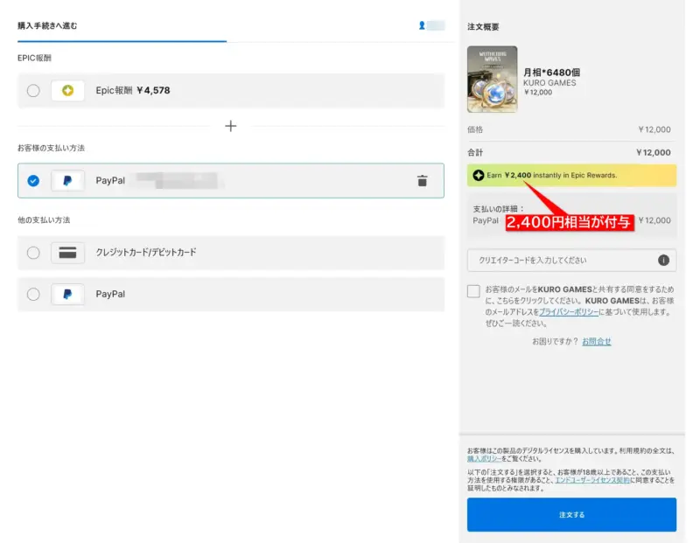700x543 pixels.
Task: Click the 月相*6480個 product title
Action: click(552, 73)
